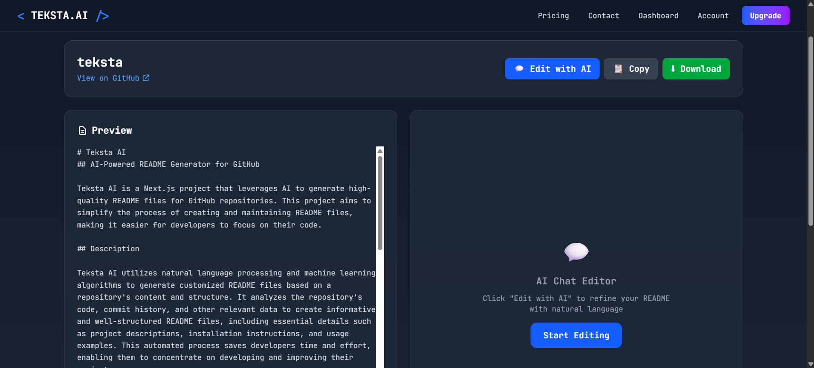Click the right bracket slash logo icon

pos(102,16)
